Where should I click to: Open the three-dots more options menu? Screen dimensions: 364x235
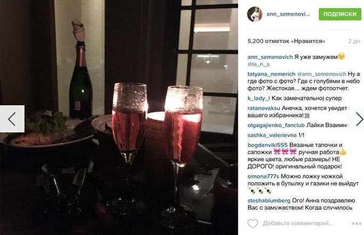[357, 224]
